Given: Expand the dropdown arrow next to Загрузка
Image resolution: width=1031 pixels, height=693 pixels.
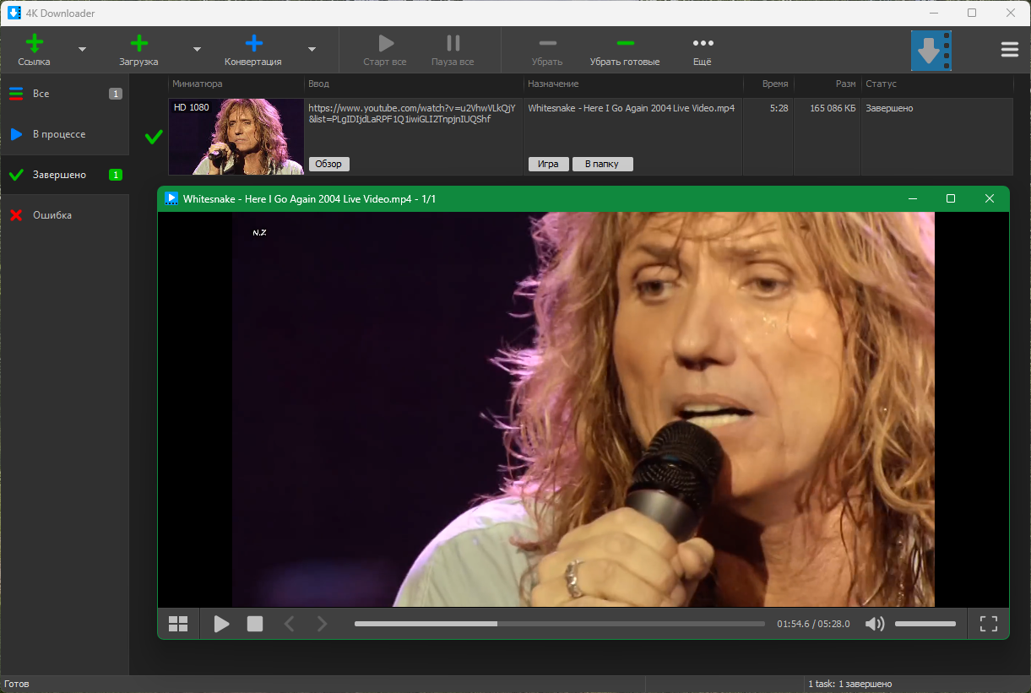Looking at the screenshot, I should 197,49.
